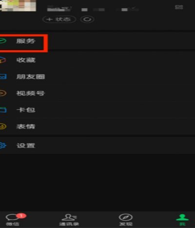The width and height of the screenshot is (195, 228).
Task: Open the 收藏 menu entry
Action: click(97, 60)
